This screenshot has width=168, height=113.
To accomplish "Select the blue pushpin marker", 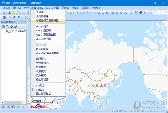I will pos(14,17).
